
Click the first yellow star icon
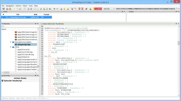(x=64, y=9)
